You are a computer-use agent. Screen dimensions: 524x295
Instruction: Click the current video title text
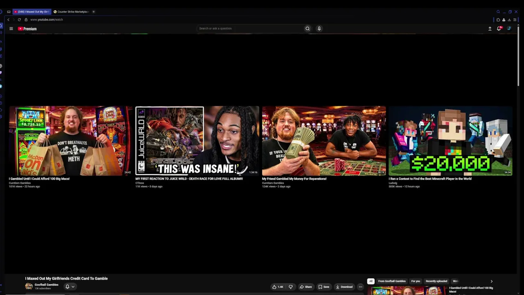66,279
